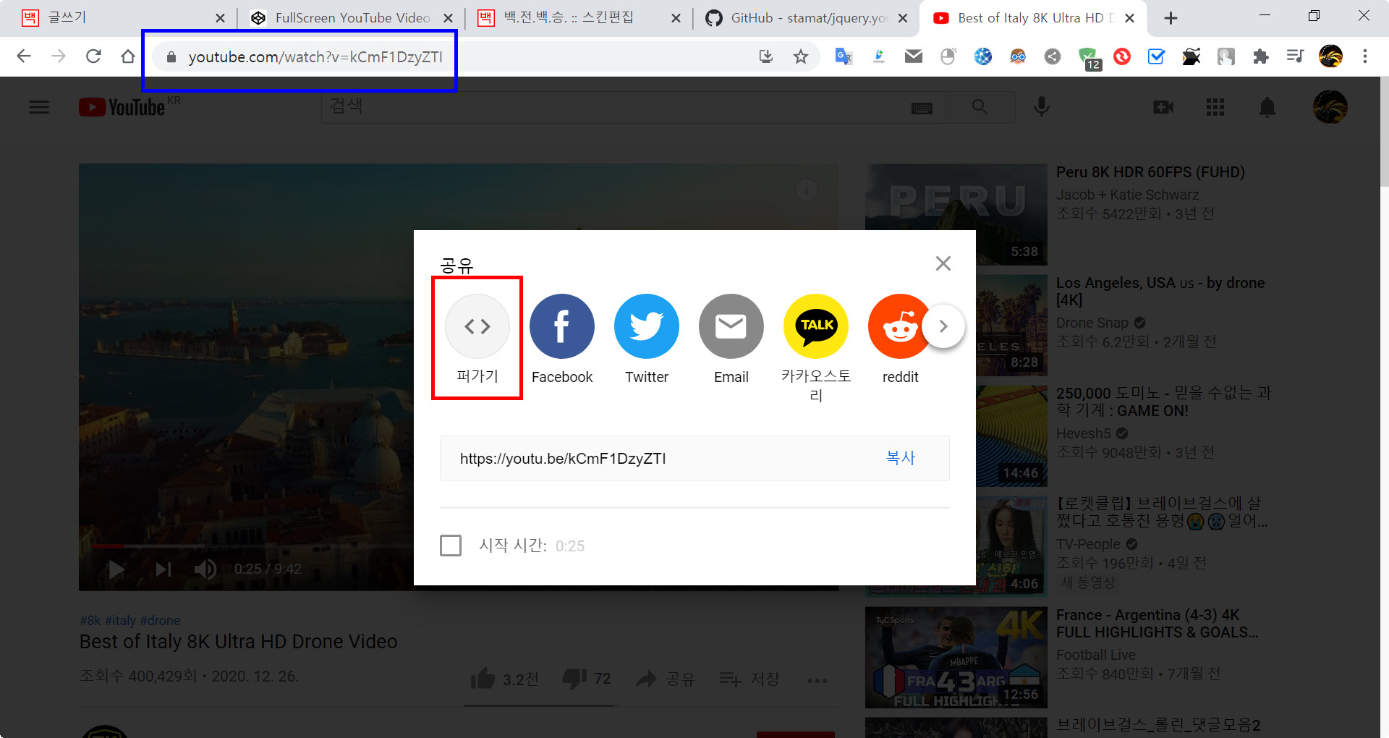Open the Extensions puzzle menu
The height and width of the screenshot is (738, 1389).
1261,56
